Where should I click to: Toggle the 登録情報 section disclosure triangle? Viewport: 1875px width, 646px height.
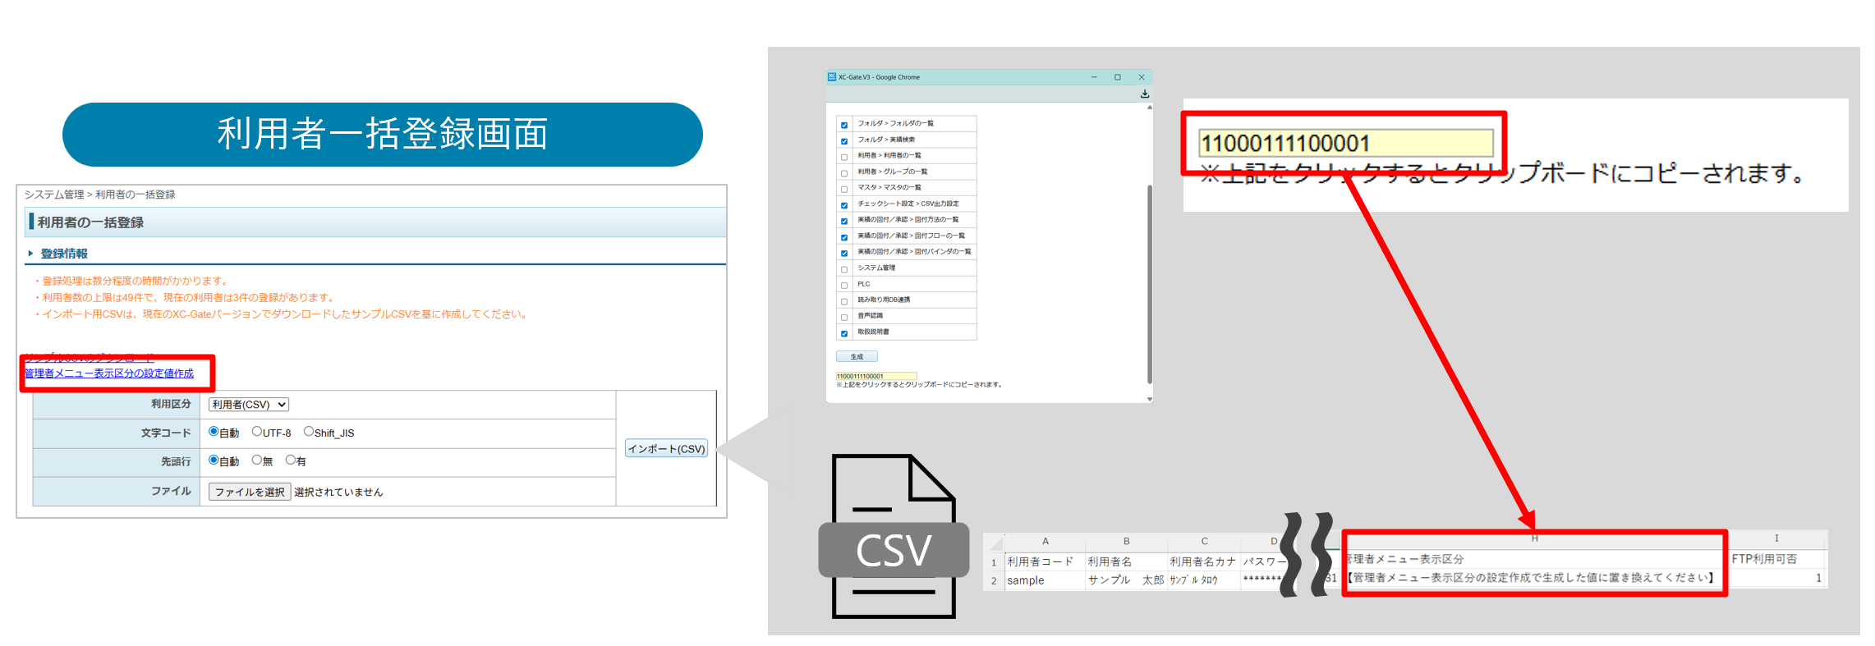point(31,254)
